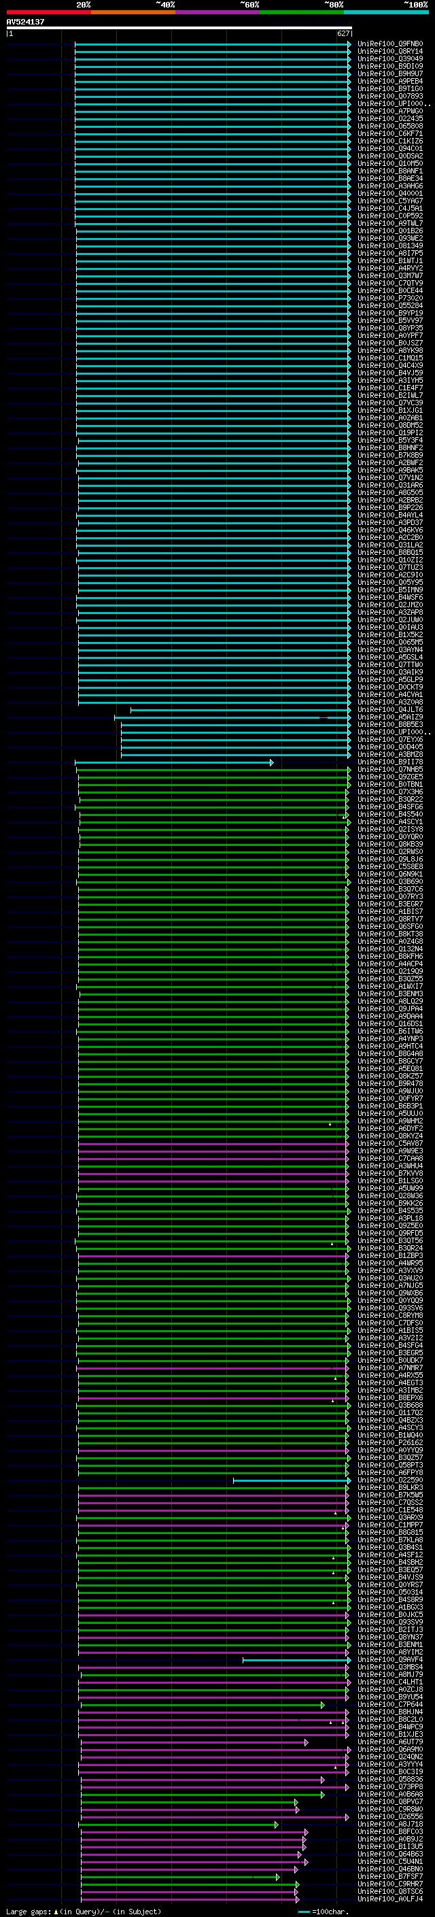435x1917 pixels.
Task: Click the short cyan alignment bar for UniRef100_B9II78
Action: click(174, 762)
